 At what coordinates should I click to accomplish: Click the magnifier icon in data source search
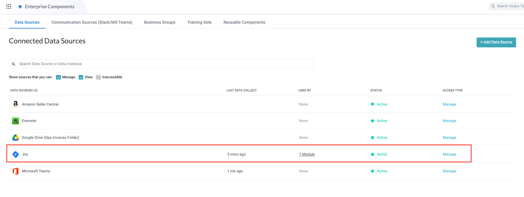(x=14, y=64)
